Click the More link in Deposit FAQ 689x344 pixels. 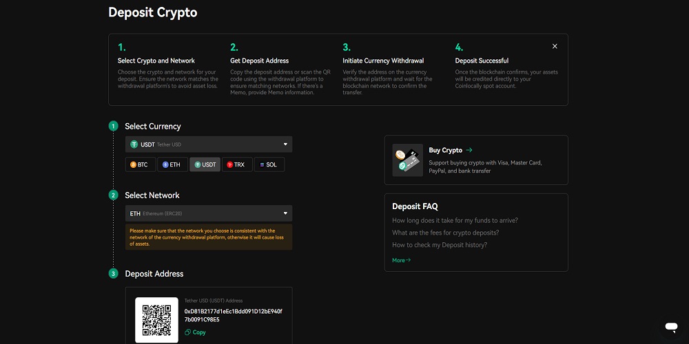[x=402, y=260]
